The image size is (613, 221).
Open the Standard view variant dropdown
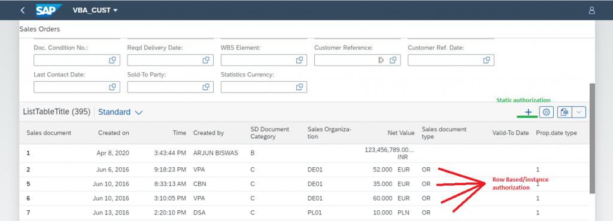(120, 112)
